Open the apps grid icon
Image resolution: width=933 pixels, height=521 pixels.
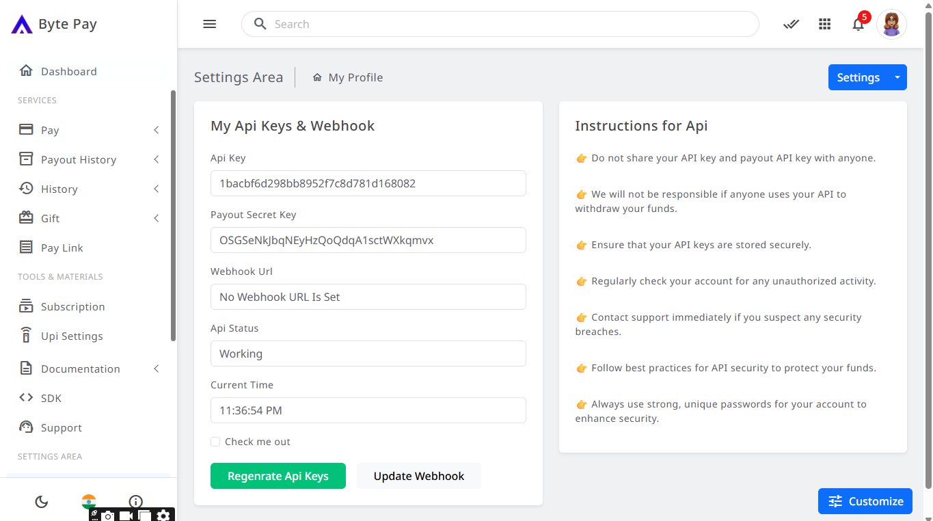click(x=825, y=24)
